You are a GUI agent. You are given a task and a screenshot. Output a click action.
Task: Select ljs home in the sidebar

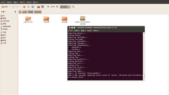tap(3, 16)
